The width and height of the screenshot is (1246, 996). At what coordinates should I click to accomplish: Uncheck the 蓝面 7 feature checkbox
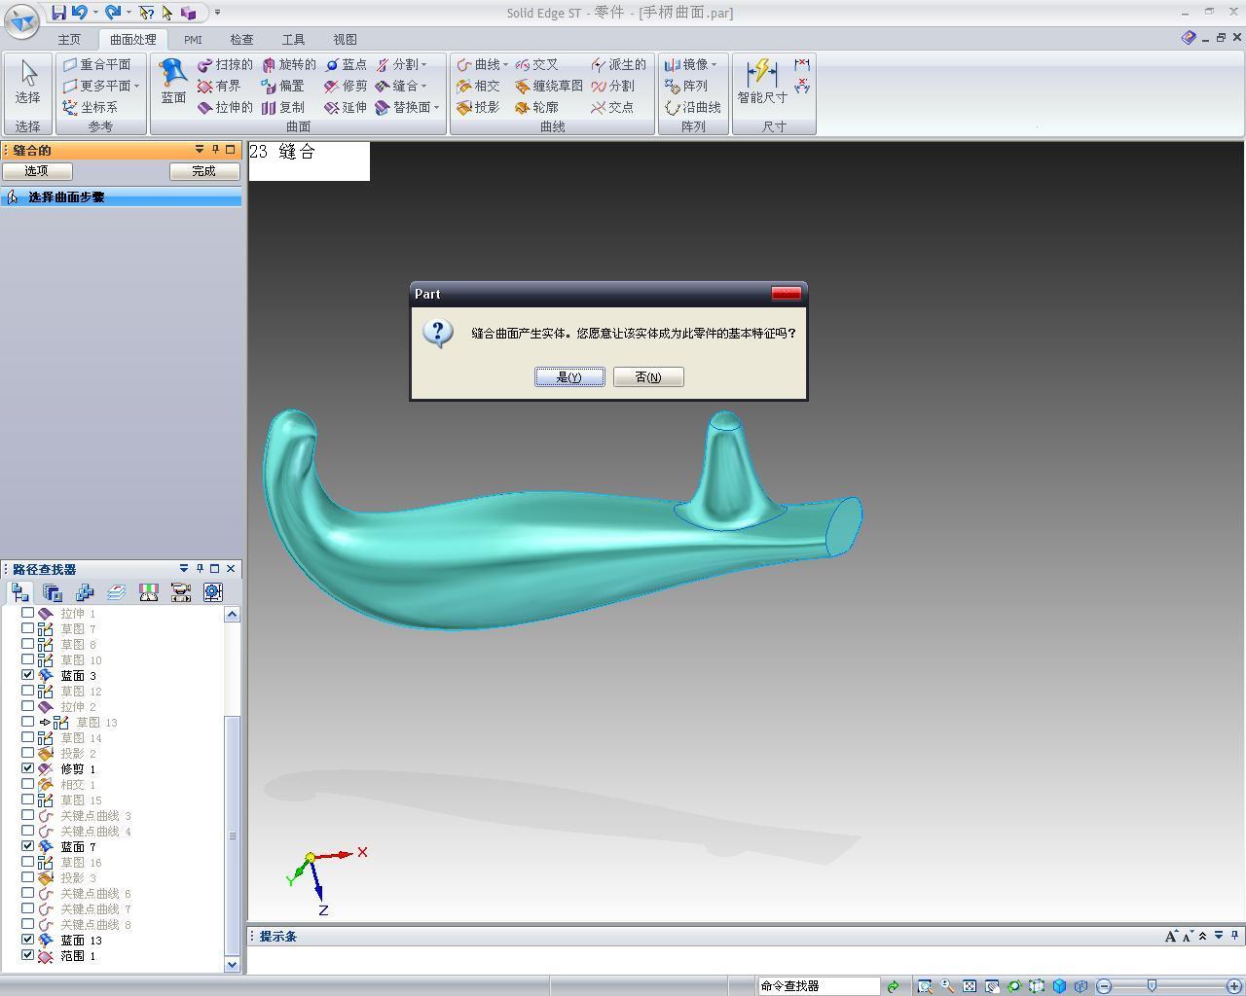(28, 846)
